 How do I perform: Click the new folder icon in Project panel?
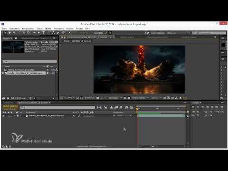8,98
